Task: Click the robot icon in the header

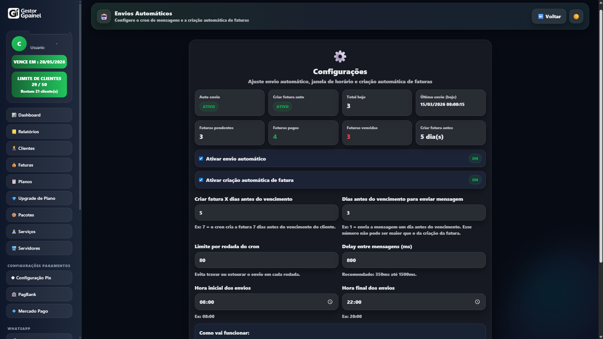Action: click(x=104, y=16)
